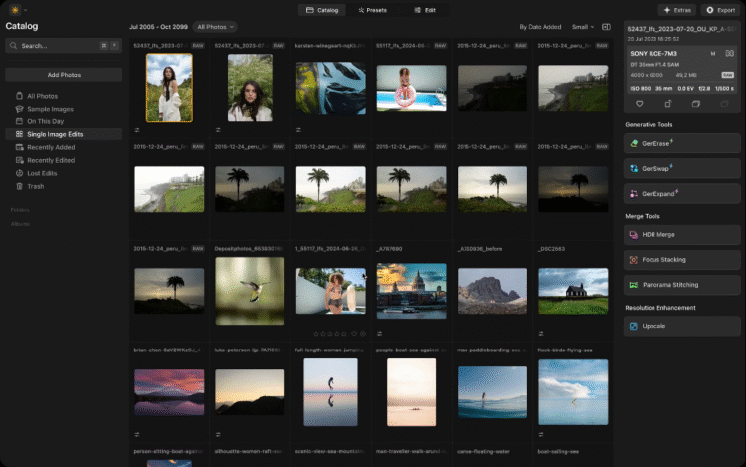The width and height of the screenshot is (746, 467).
Task: Select the rocky mountain _A7S0936_before thumbnail
Action: [x=492, y=291]
